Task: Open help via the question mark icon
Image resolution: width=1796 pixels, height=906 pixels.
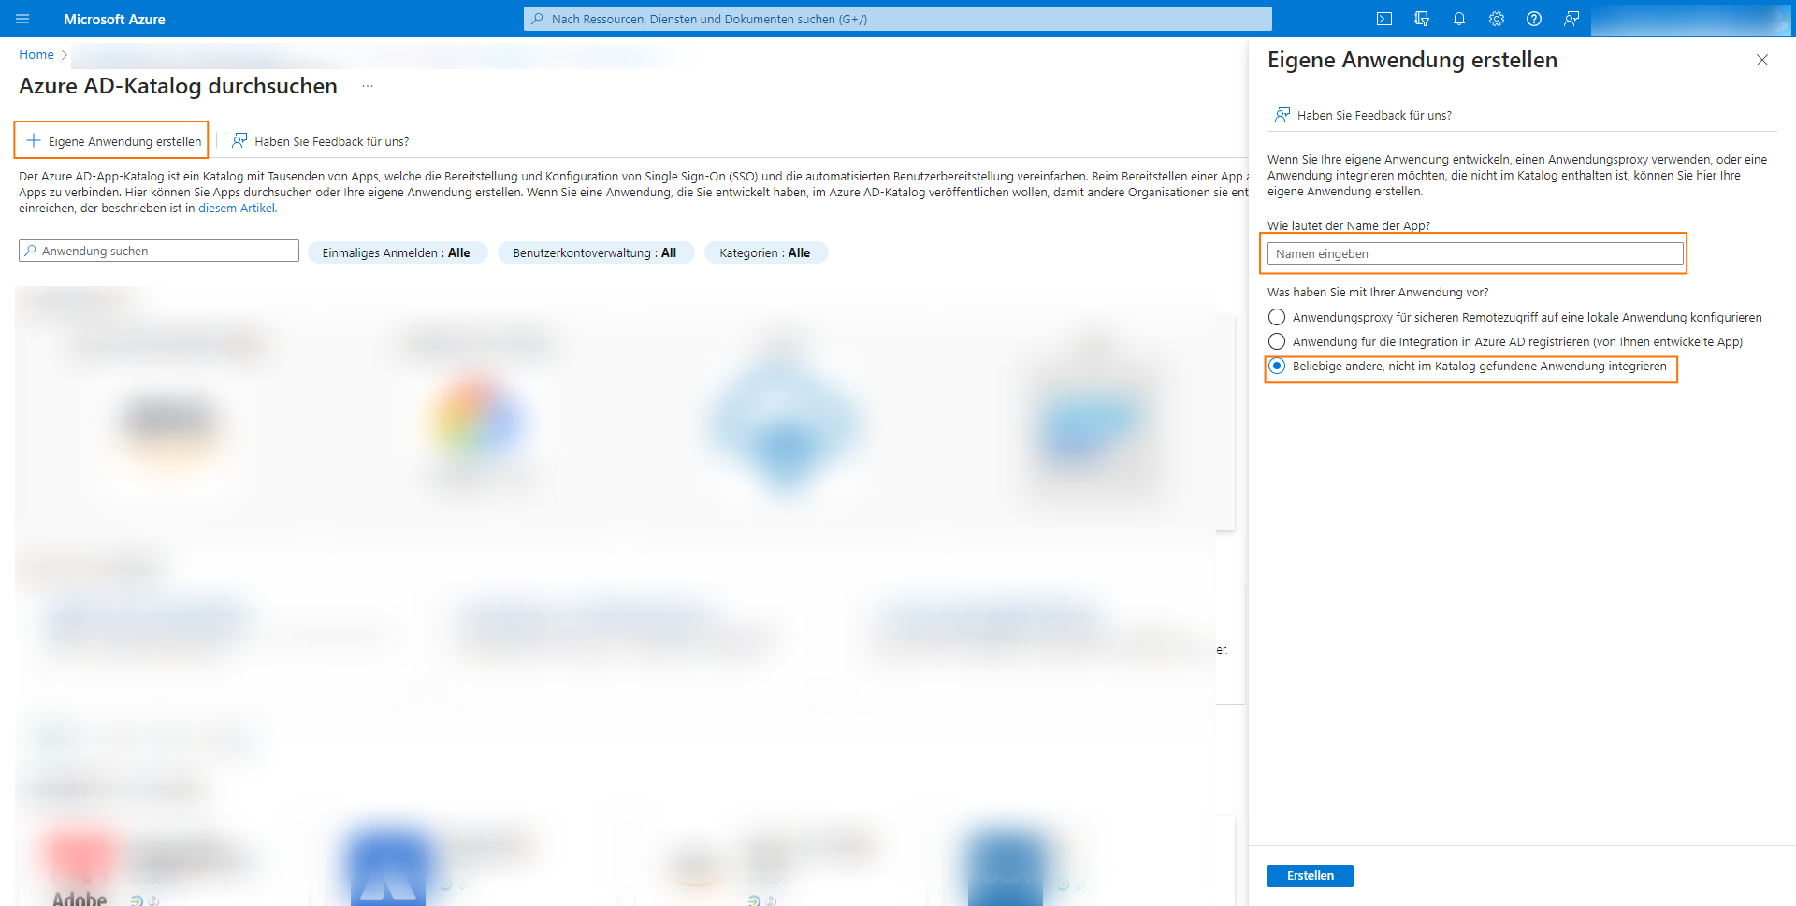Action: pos(1534,19)
